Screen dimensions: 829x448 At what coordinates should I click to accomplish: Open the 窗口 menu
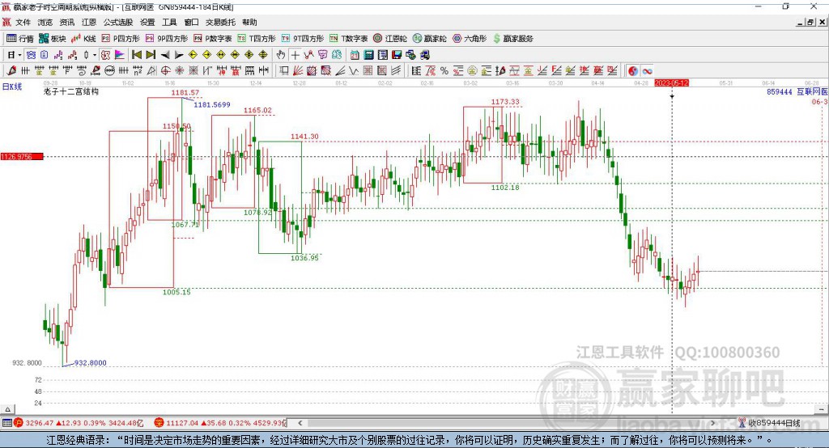pos(191,22)
